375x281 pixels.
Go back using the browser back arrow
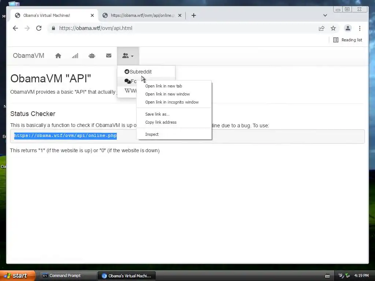[x=15, y=28]
